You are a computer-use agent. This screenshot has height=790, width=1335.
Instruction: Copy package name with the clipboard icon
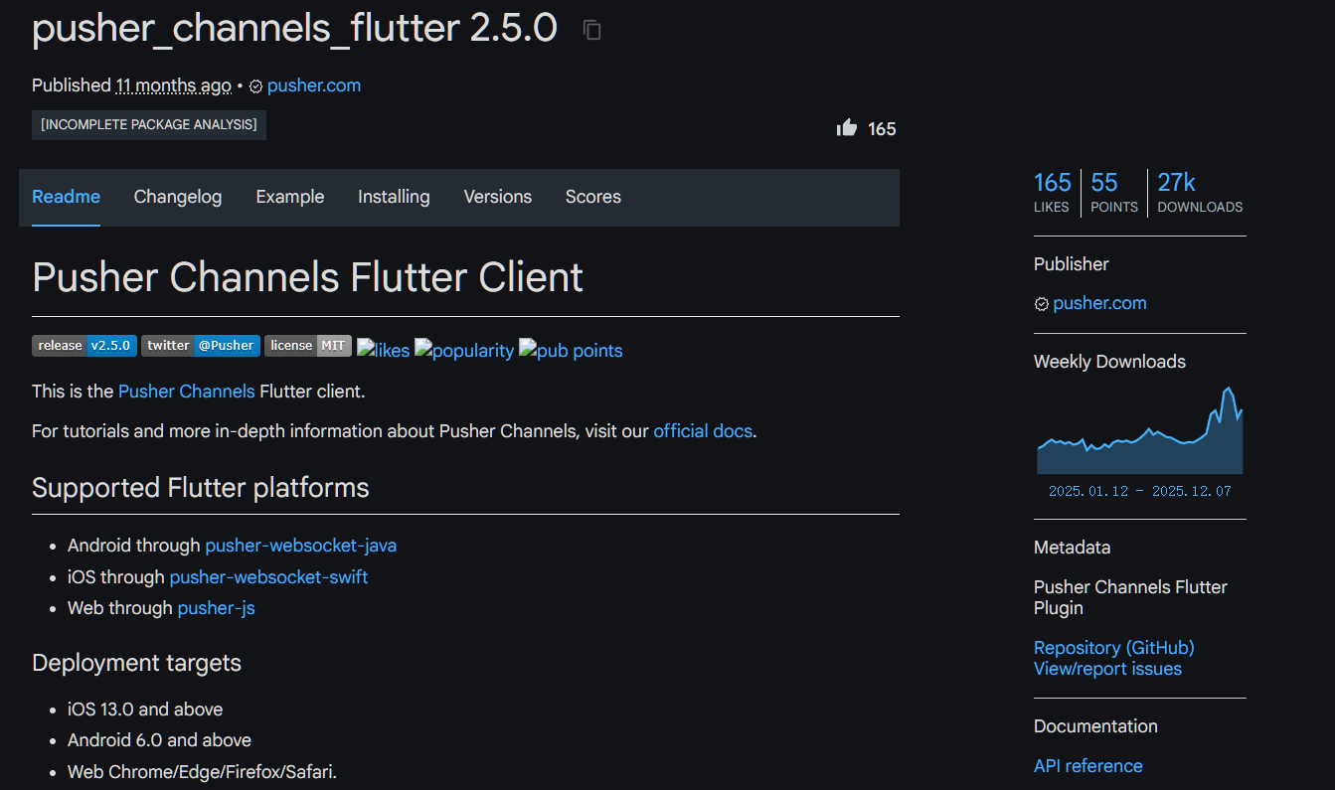click(x=592, y=30)
